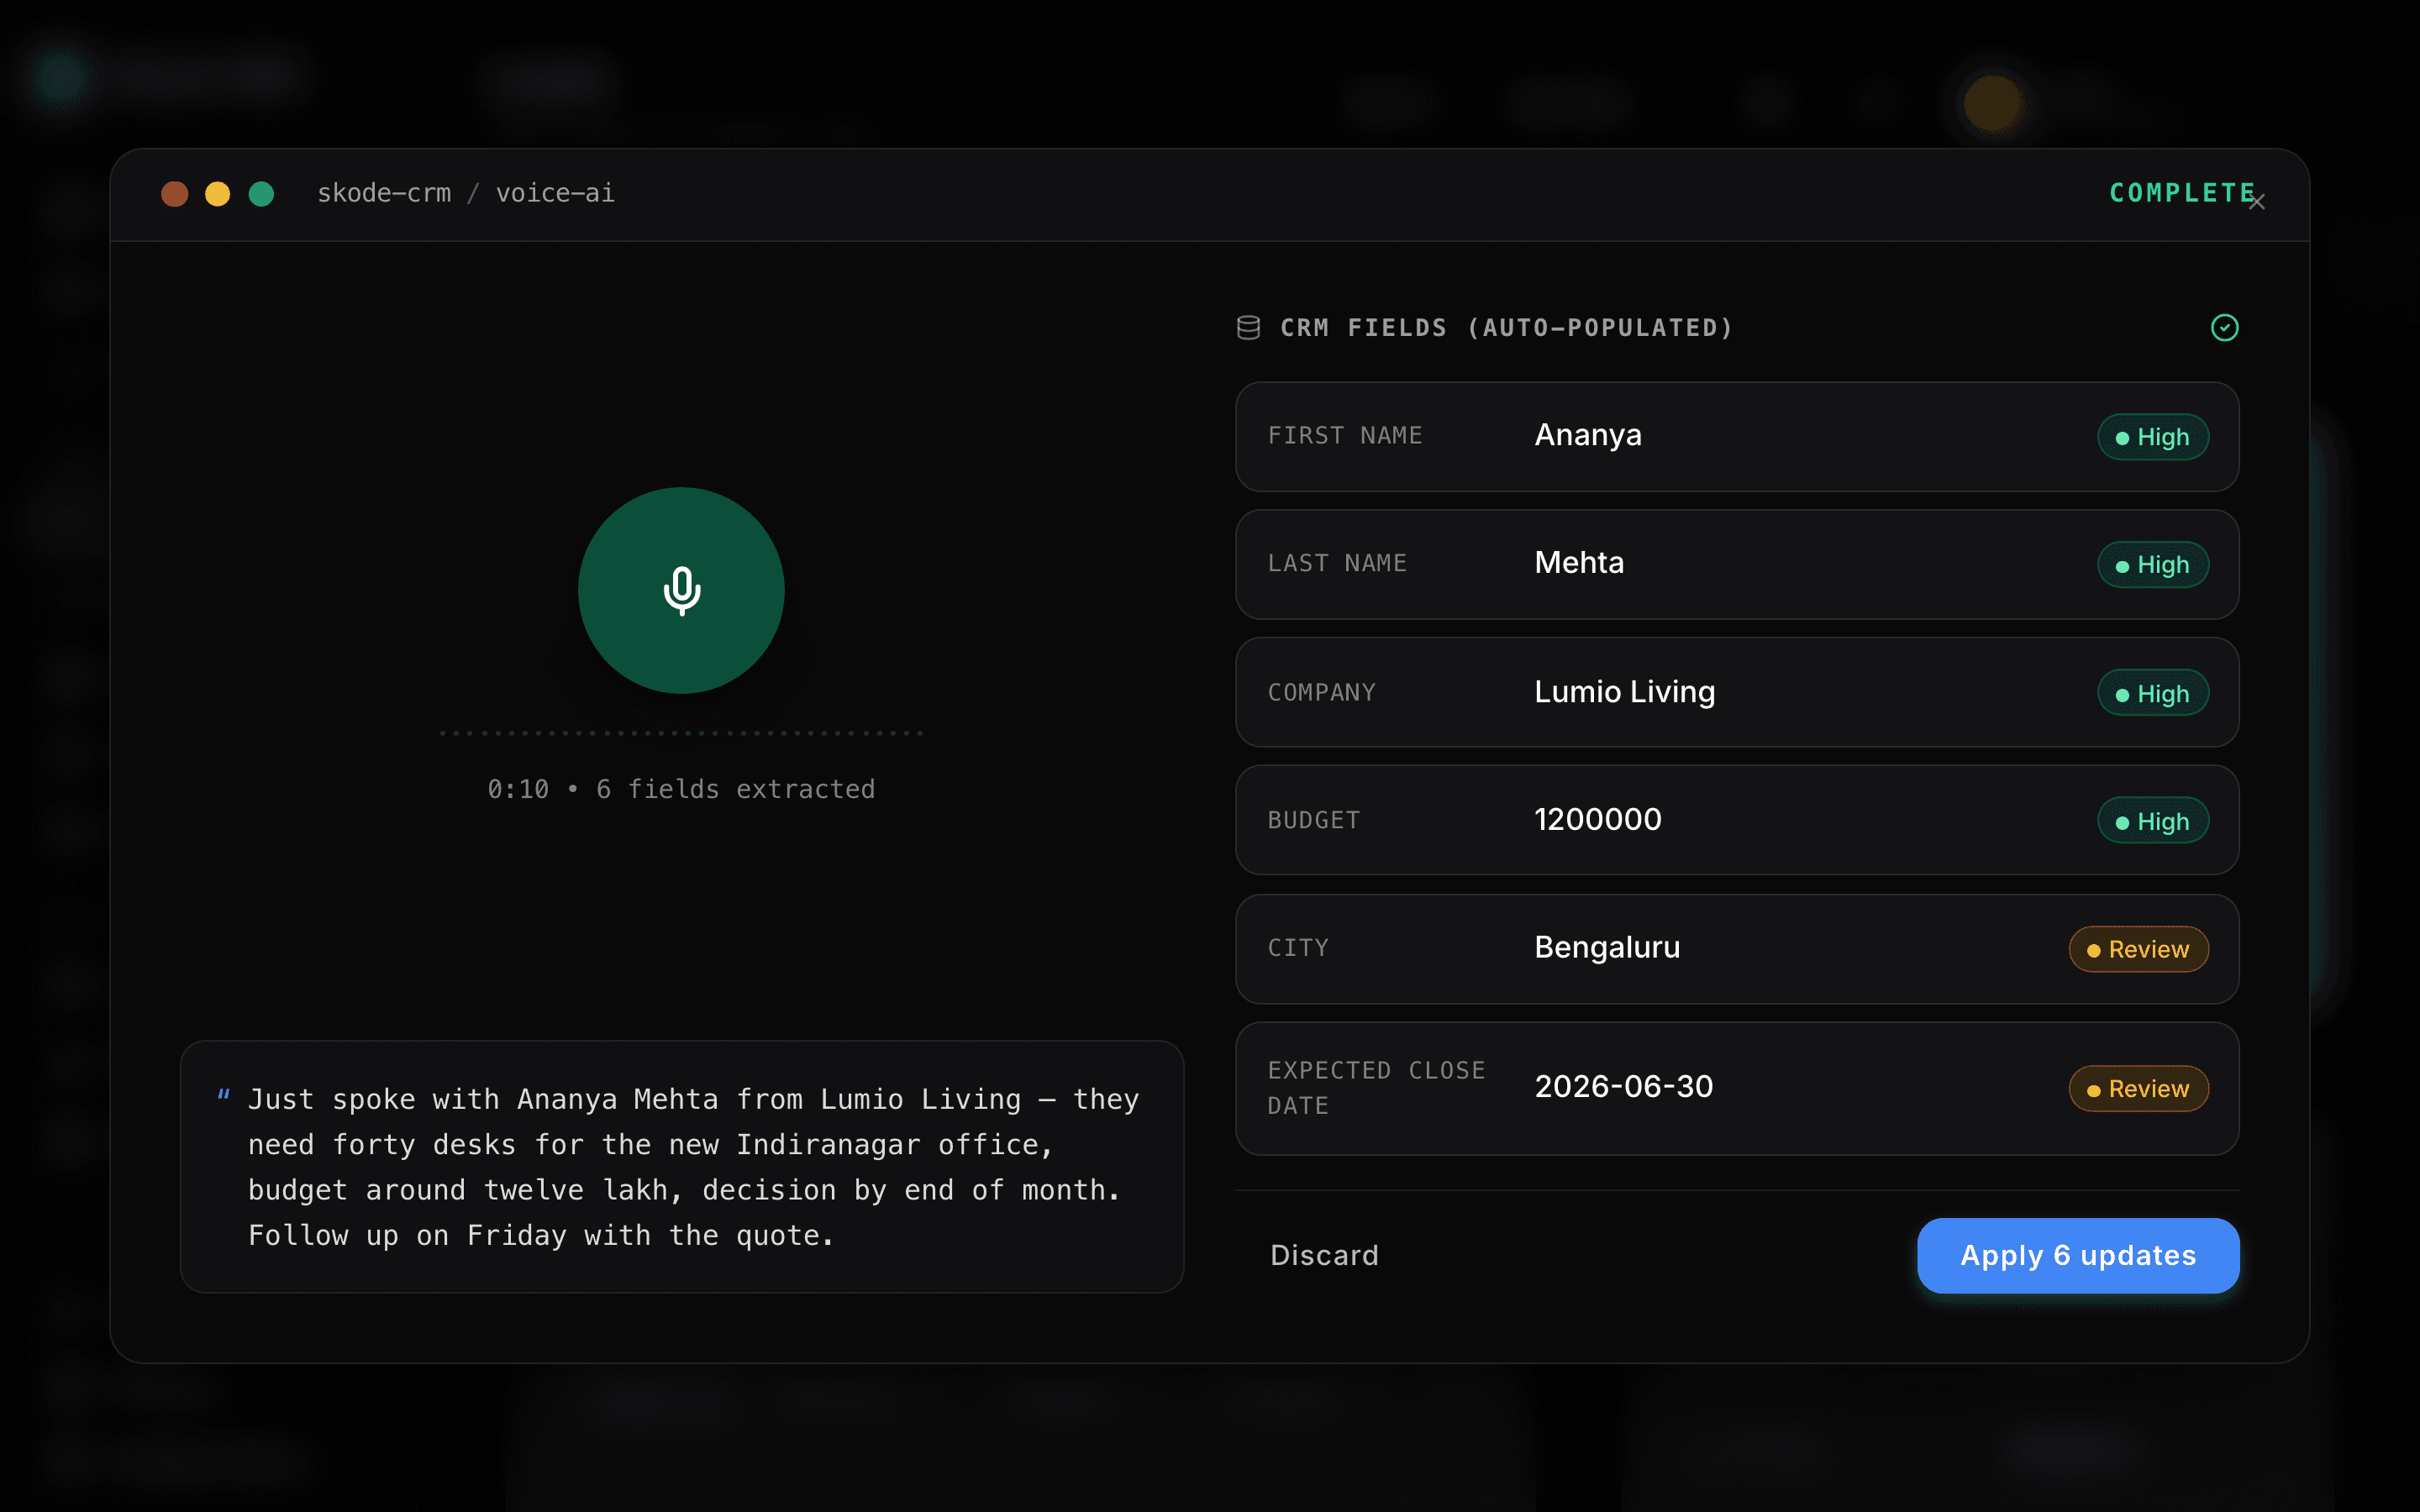Click the green traffic-light dot

(x=261, y=193)
